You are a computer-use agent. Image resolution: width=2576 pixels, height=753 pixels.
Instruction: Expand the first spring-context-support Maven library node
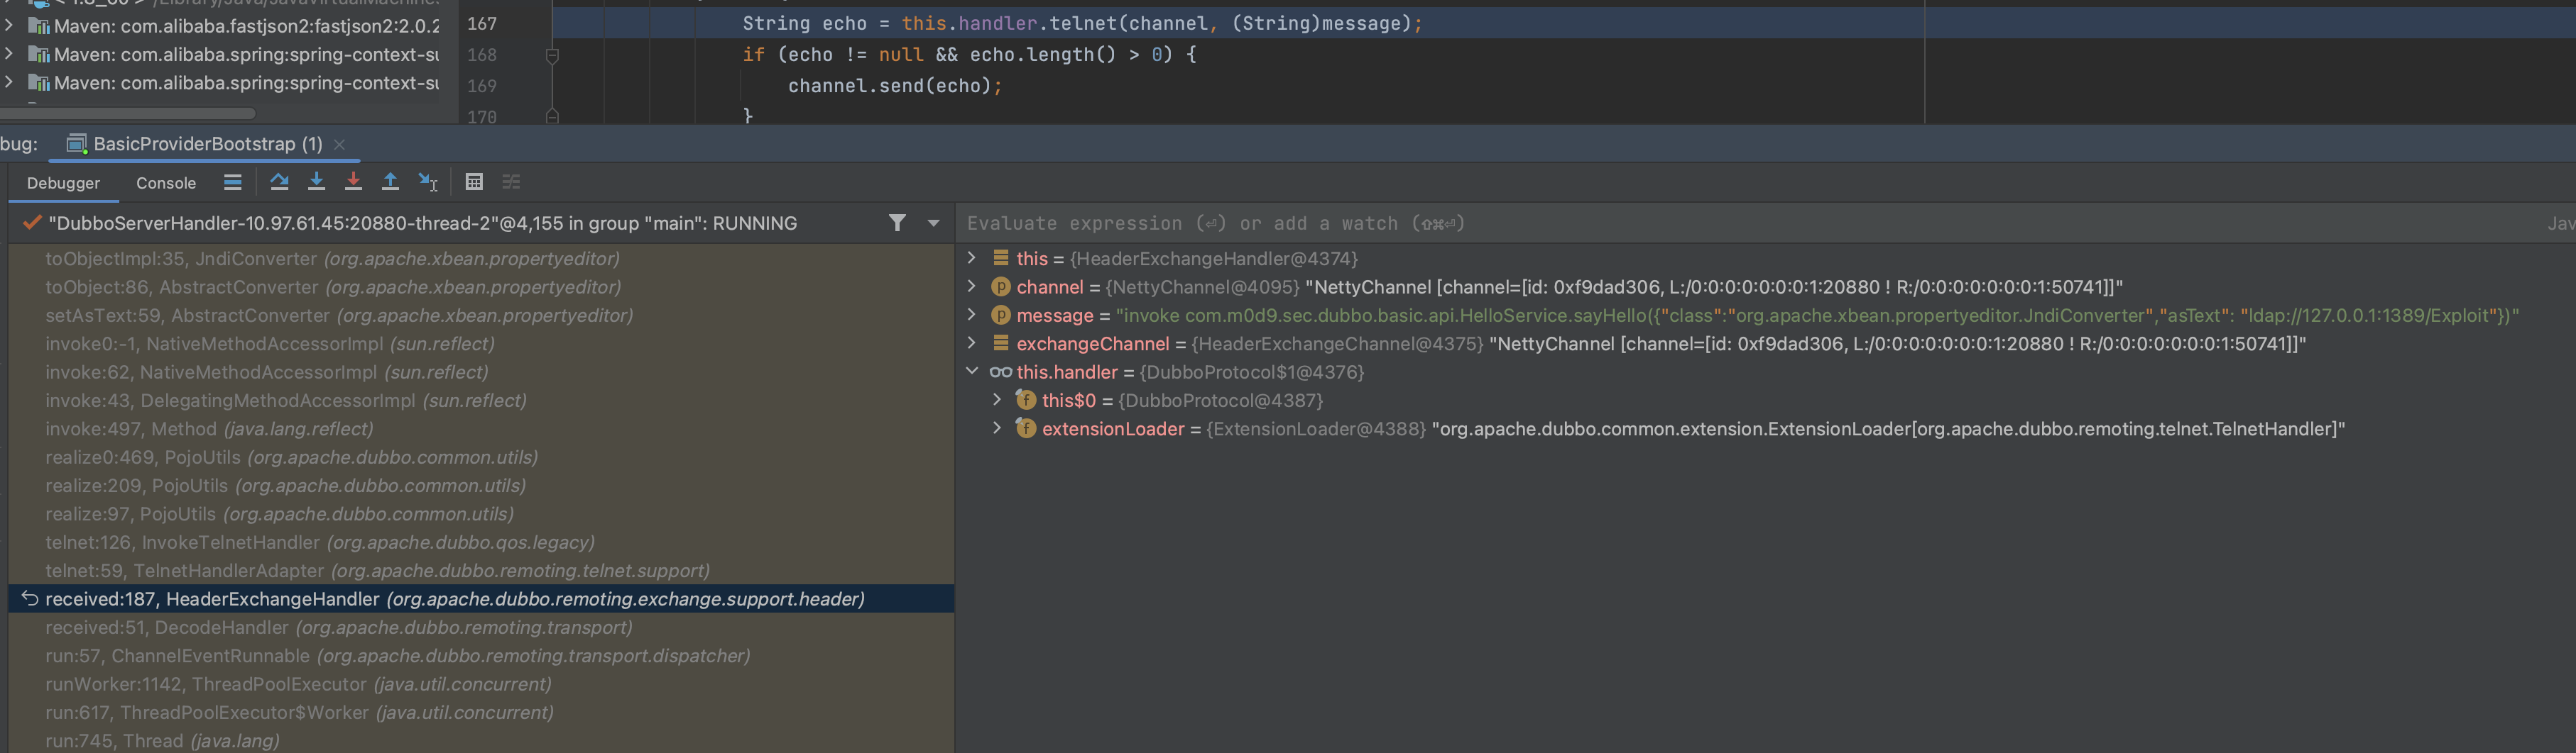click(x=9, y=54)
